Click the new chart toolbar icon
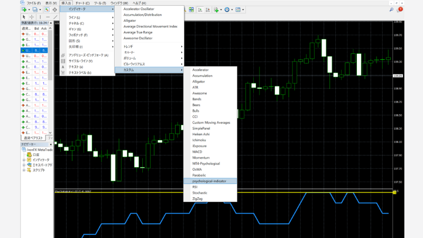The image size is (423, 238). pyautogui.click(x=24, y=10)
